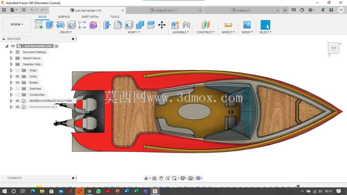
Task: Expand the Construction node
Action: (x=11, y=95)
